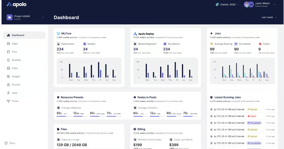The height and width of the screenshot is (149, 284).
Task: Click the Dashboard bar chart sidebar icon
Action: (8, 35)
